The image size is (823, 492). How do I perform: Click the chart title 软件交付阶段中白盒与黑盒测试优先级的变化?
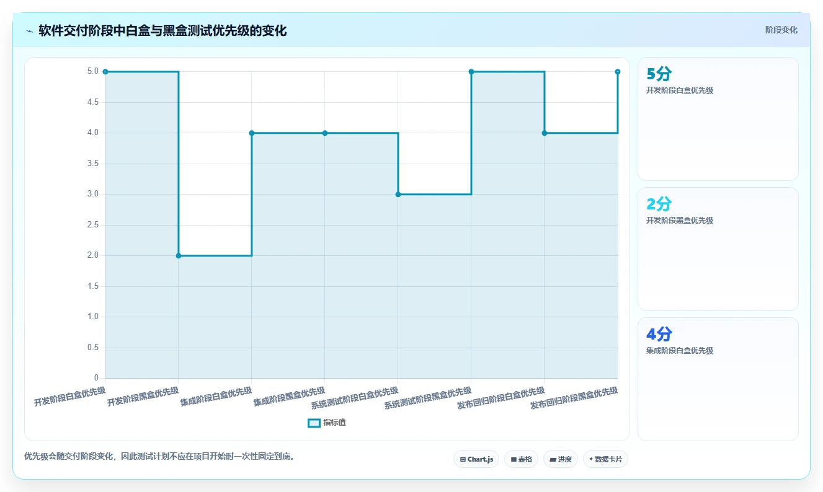coord(162,31)
